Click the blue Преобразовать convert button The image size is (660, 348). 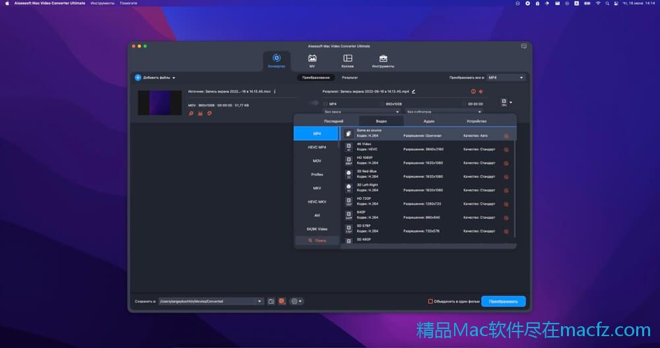click(504, 301)
